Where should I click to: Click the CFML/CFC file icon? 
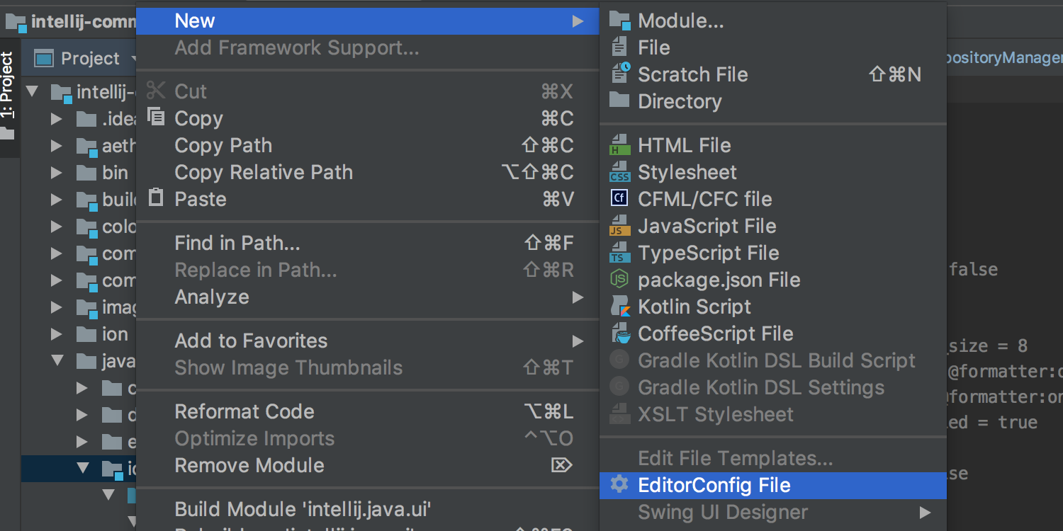pos(619,199)
